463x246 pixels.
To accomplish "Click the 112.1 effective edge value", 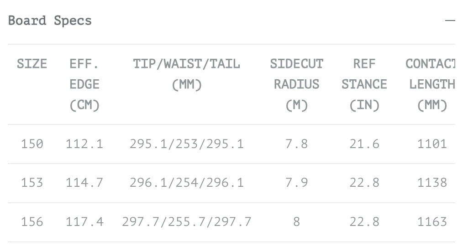I will coord(84,144).
